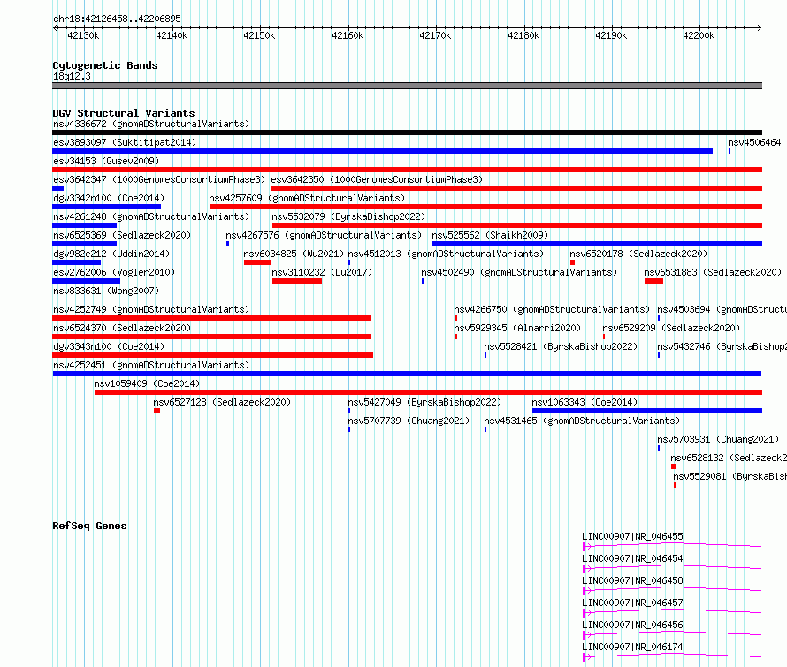Click nsv4502490 variant label

point(519,272)
